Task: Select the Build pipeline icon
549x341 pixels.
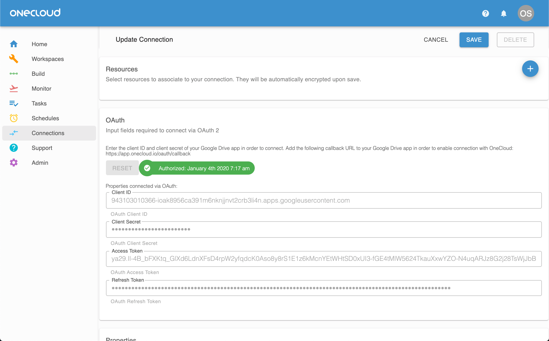Action: coord(14,74)
